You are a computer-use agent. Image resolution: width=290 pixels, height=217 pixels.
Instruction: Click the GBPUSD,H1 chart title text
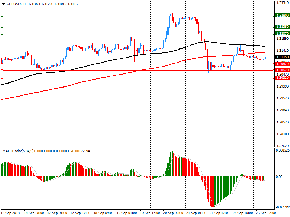click(16, 4)
